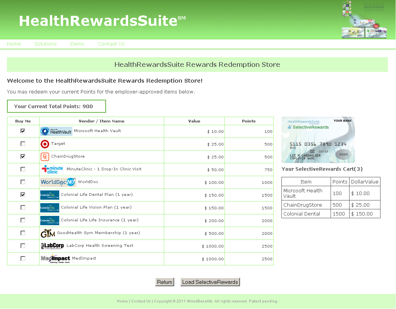Viewport: 396px width, 309px height.
Task: Click the Vendor / Item Name column header
Action: [101, 121]
